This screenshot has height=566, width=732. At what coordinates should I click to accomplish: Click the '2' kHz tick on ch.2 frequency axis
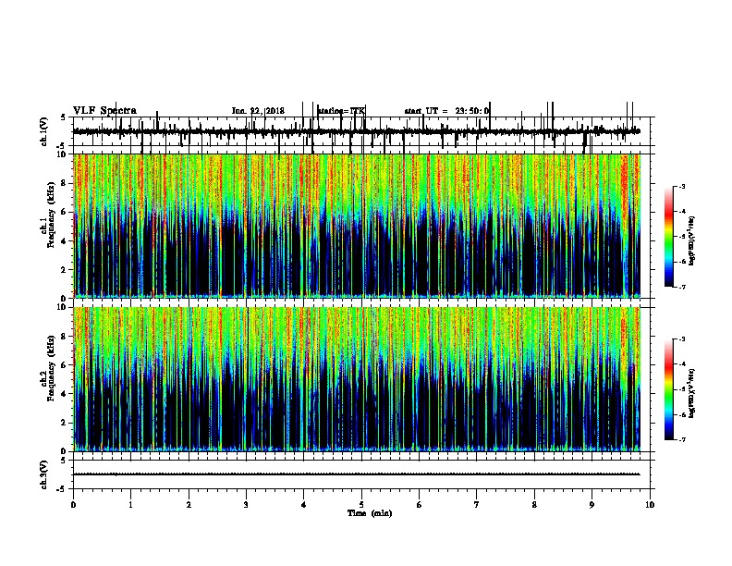click(64, 423)
